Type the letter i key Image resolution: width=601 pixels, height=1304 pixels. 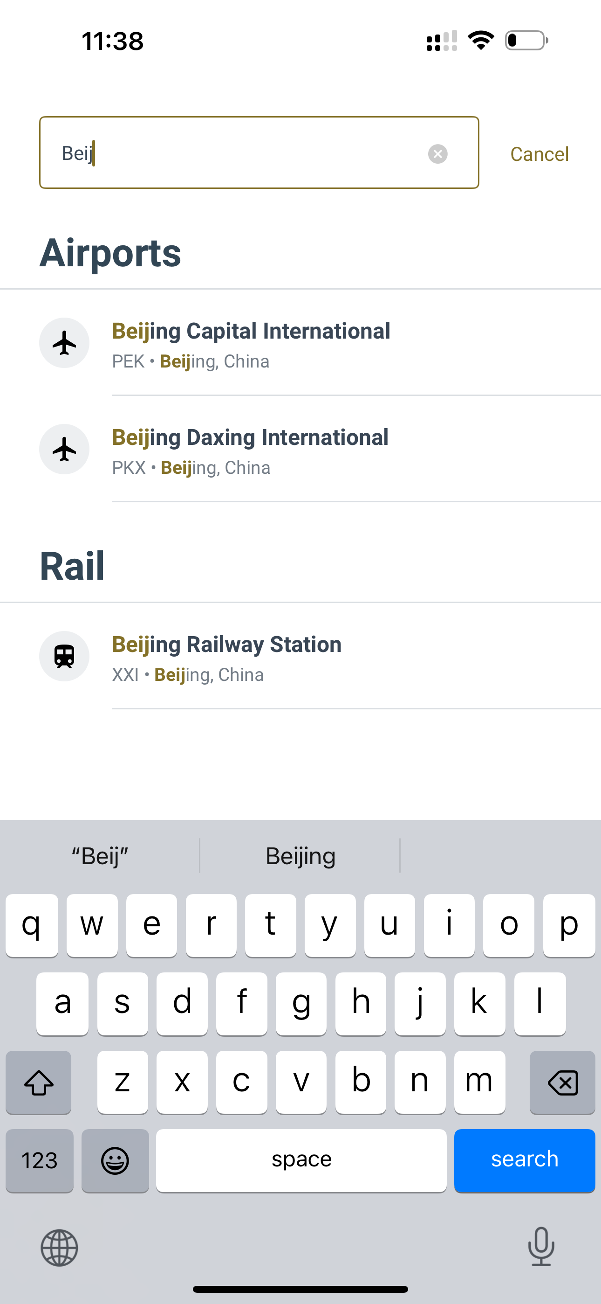pyautogui.click(x=449, y=925)
